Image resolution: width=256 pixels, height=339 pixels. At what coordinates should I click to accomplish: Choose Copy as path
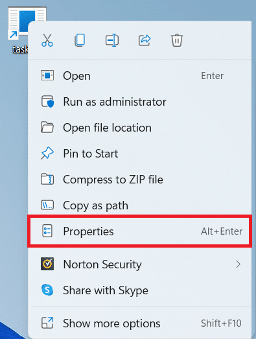(139, 205)
